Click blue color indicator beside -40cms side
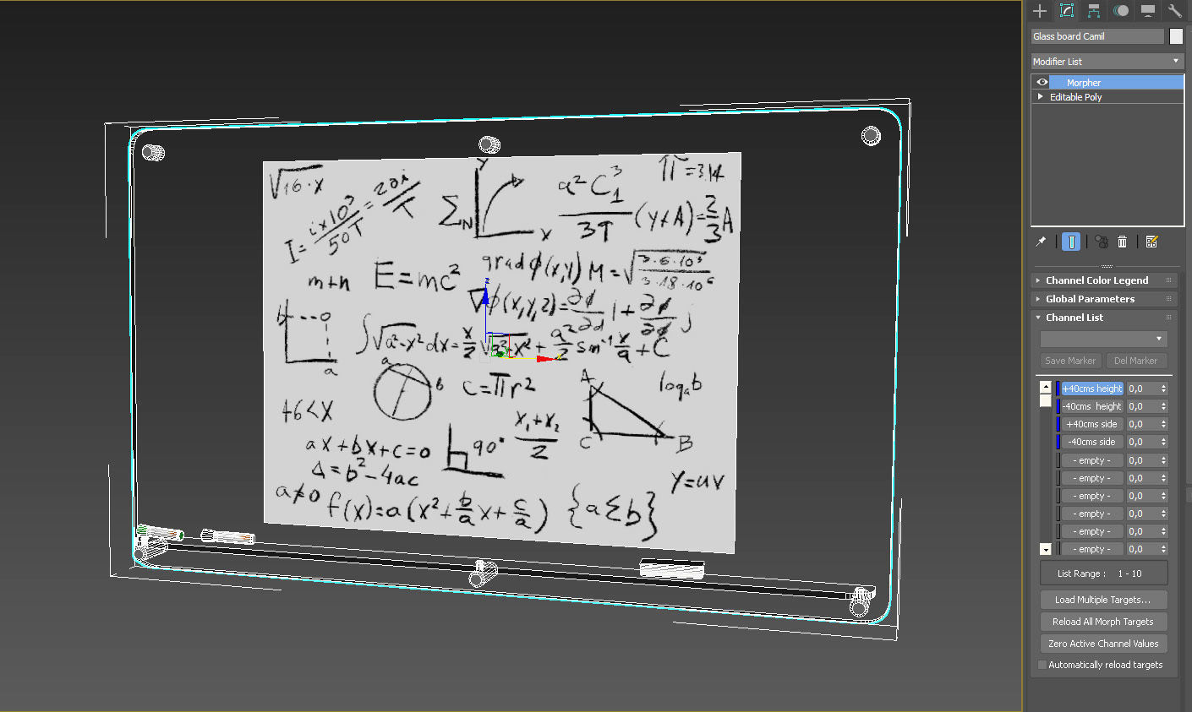Screen dimensions: 1192x712 (x=1058, y=442)
